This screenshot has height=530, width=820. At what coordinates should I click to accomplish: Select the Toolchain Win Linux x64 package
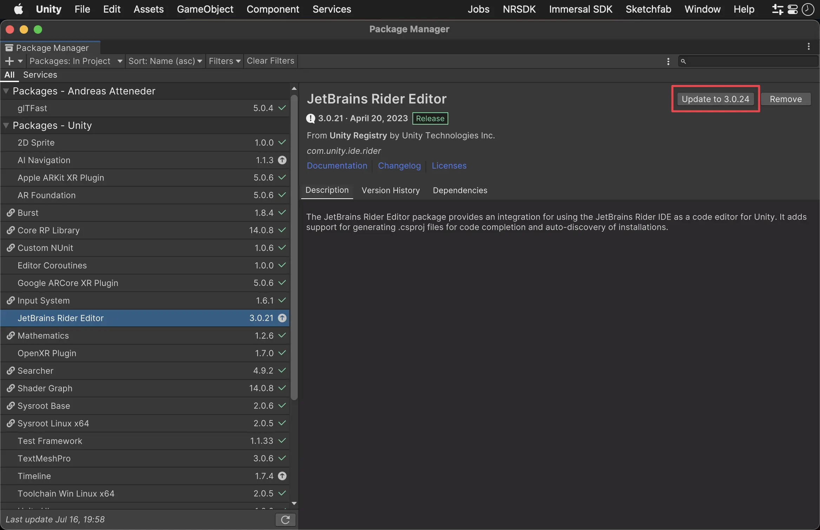tap(145, 493)
